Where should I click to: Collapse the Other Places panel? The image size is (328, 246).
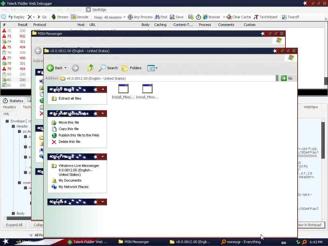coord(103,157)
